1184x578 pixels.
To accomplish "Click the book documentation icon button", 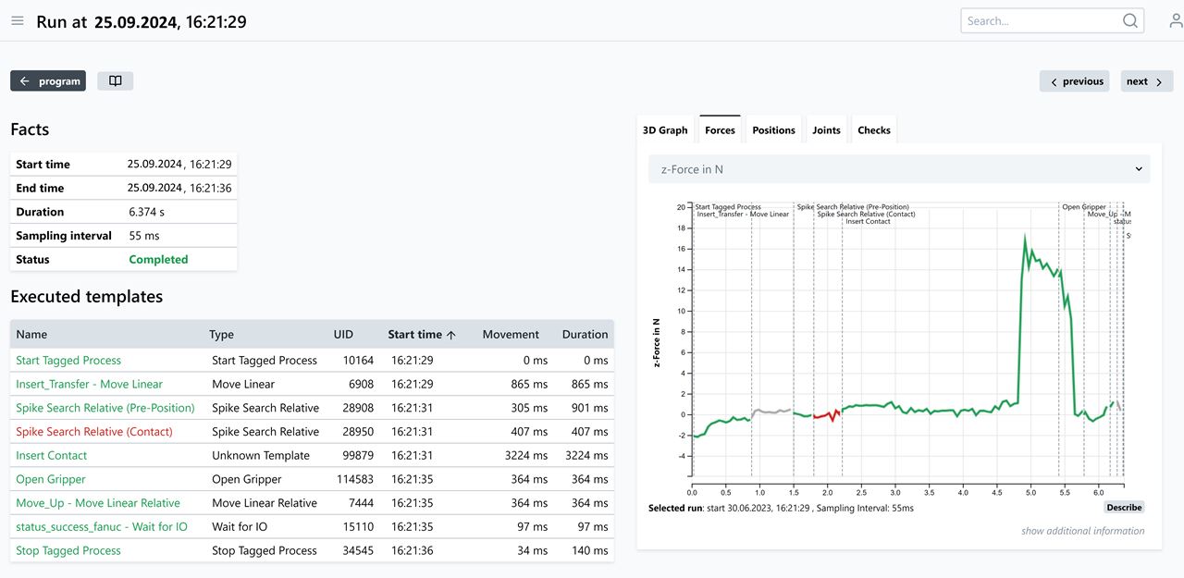I will tap(116, 81).
